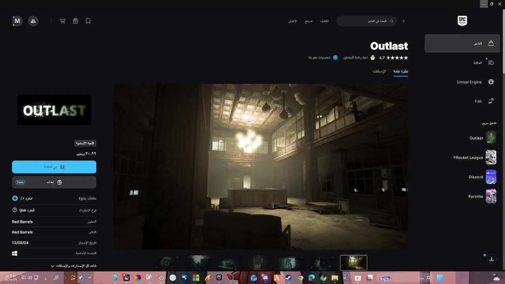The height and width of the screenshot is (284, 505).
Task: Open Discord from the Windows taskbar
Action: click(x=265, y=278)
